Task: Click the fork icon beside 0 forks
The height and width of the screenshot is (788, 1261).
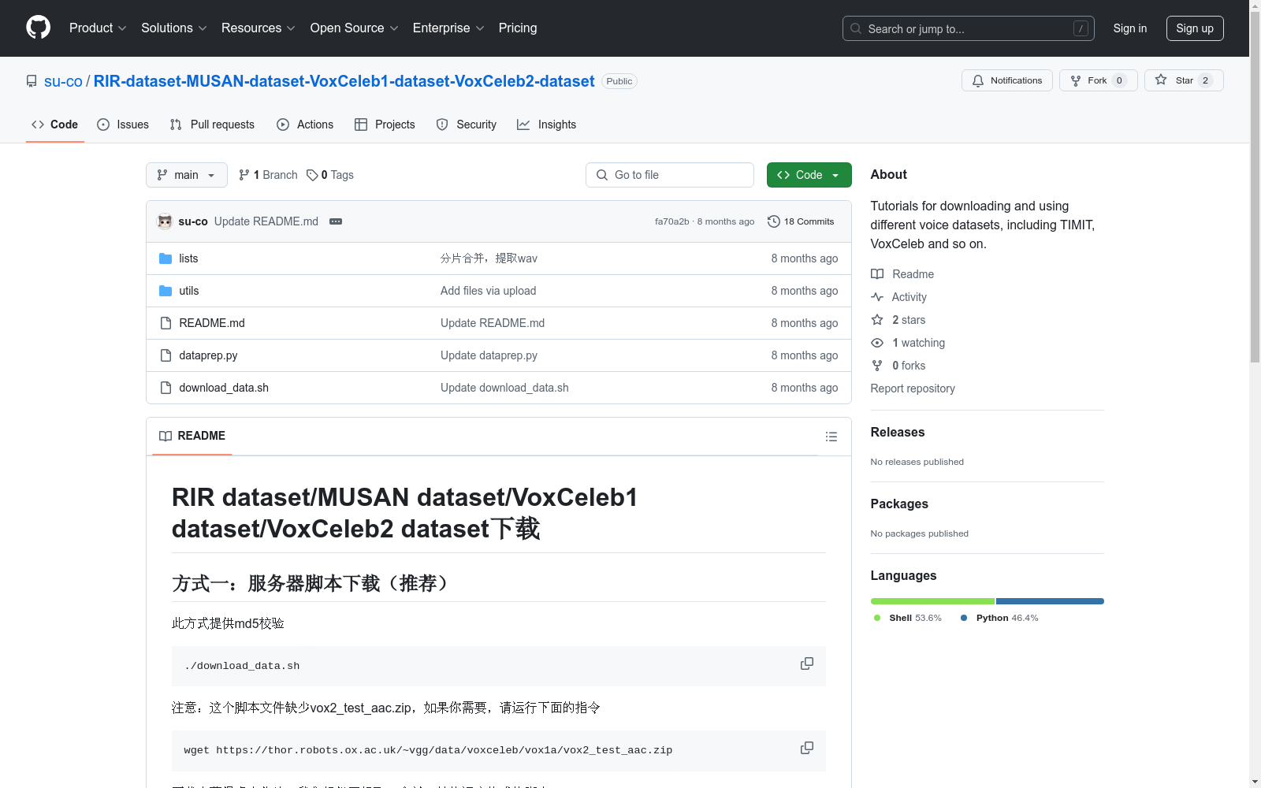Action: click(x=877, y=366)
